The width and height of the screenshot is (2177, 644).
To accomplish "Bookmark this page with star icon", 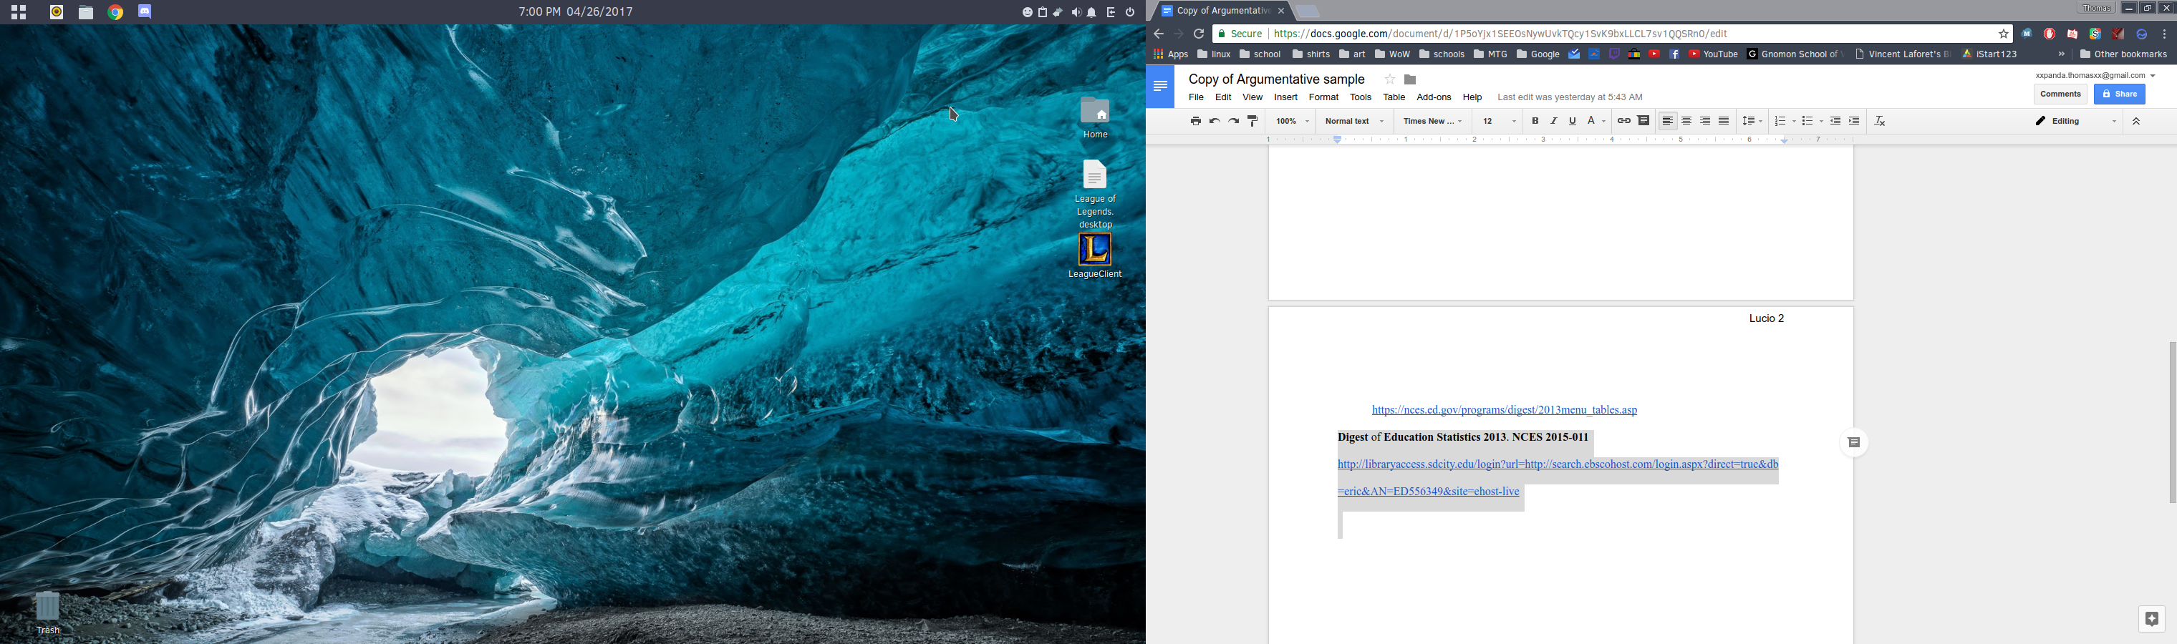I will point(2003,34).
